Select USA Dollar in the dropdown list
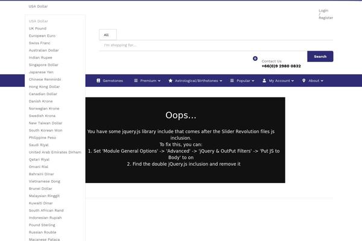 (x=39, y=21)
